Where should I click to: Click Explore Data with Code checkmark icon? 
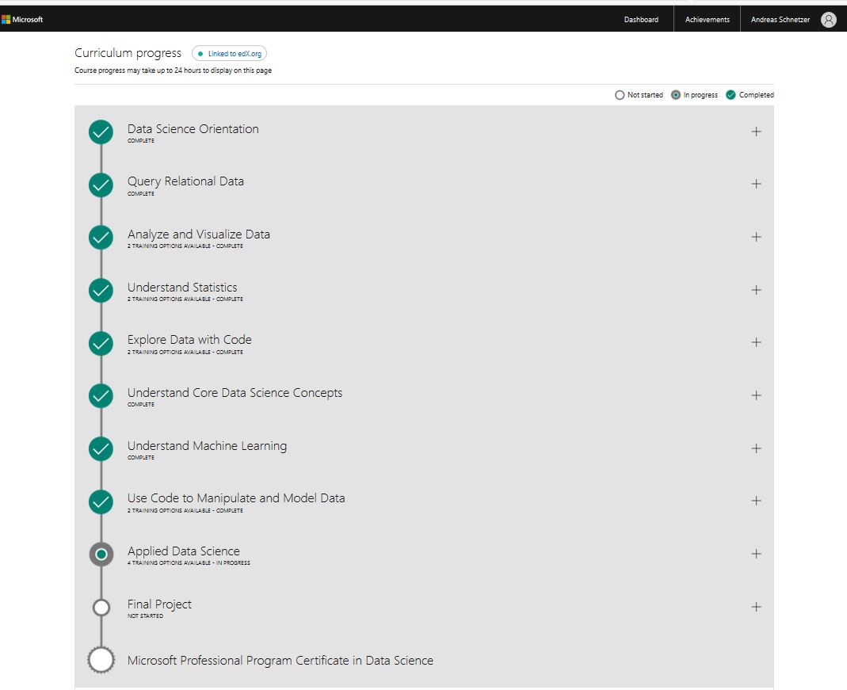pyautogui.click(x=101, y=344)
